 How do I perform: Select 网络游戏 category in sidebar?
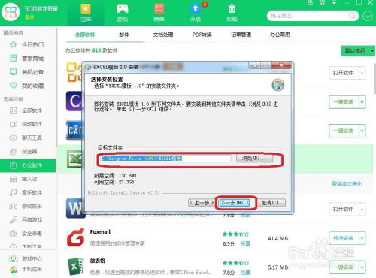pos(26,220)
